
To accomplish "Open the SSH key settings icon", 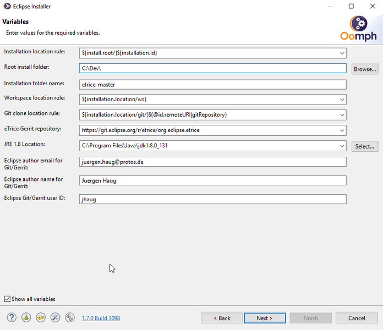I will coord(41,317).
